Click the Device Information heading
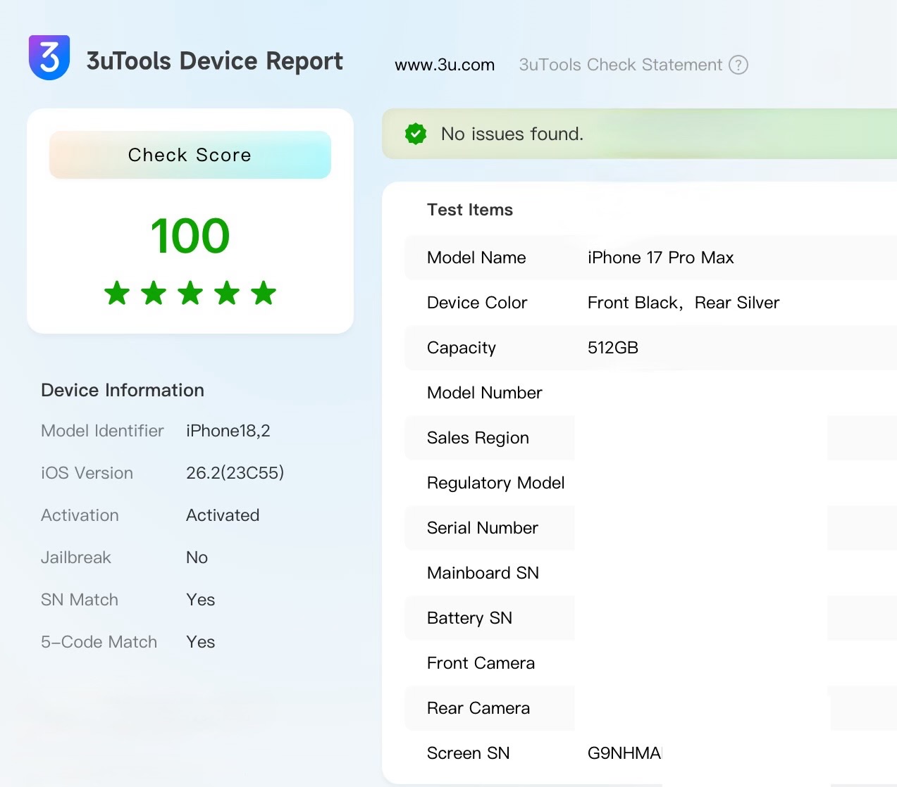Image resolution: width=897 pixels, height=787 pixels. (x=123, y=390)
